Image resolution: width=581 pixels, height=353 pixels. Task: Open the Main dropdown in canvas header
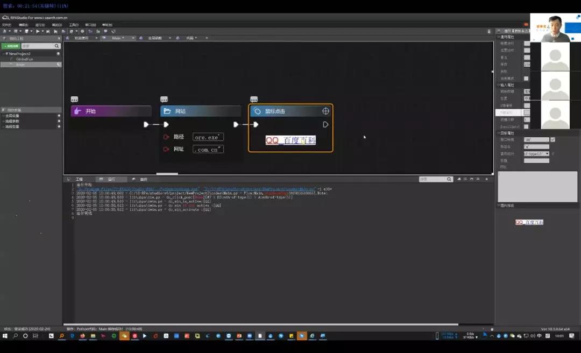pyautogui.click(x=123, y=38)
